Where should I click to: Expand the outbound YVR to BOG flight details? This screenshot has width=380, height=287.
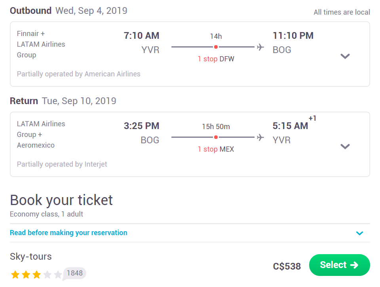345,56
